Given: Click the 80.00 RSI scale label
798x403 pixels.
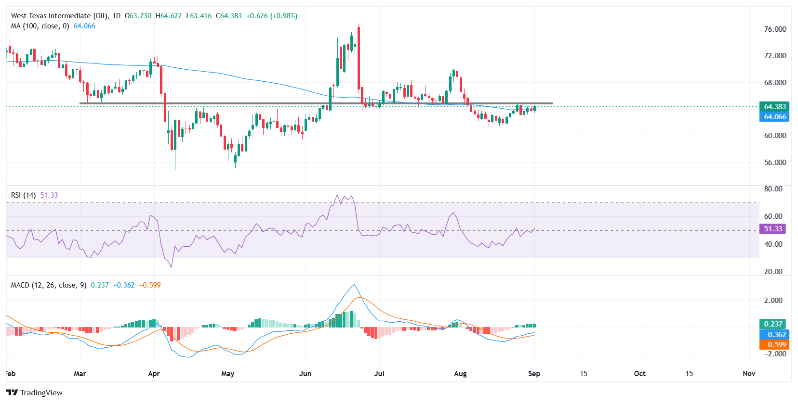Looking at the screenshot, I should click(773, 189).
